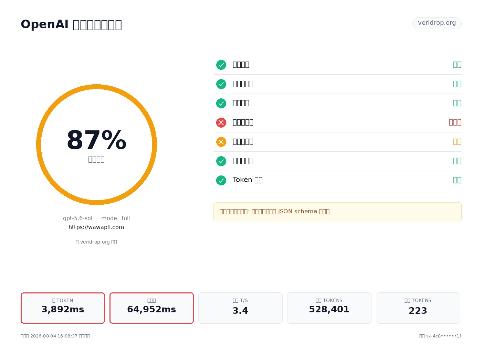Screen dimensions: 482x344
Task: Click the veridrop.org badge at top right
Action: point(437,23)
